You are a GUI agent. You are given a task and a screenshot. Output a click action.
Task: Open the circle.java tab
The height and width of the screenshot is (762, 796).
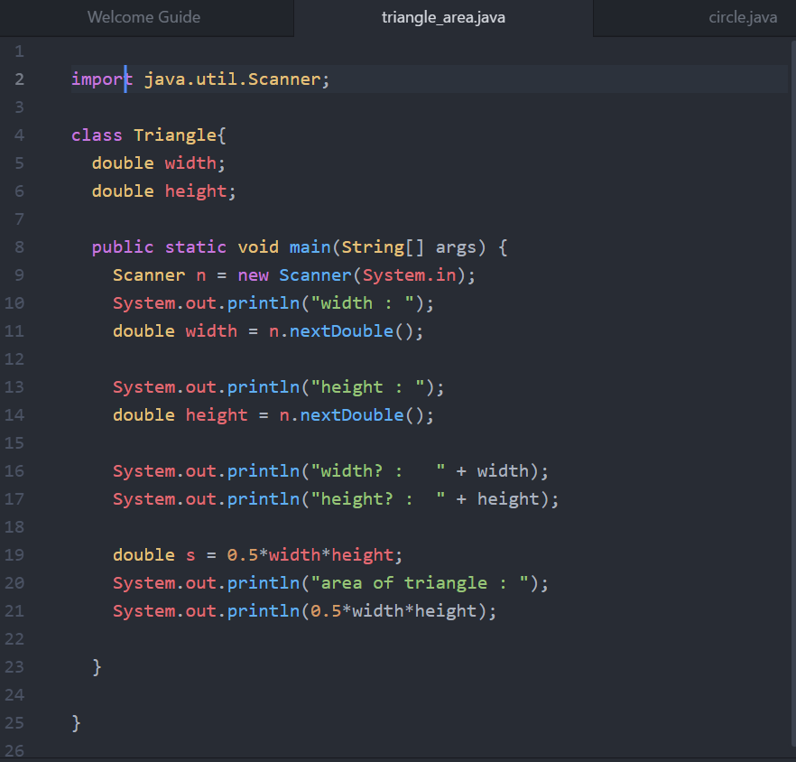[743, 17]
